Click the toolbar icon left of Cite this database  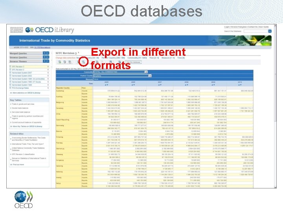coord(119,62)
